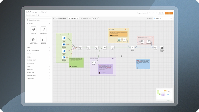The height and width of the screenshot is (112, 199).
Task: Select the Store Info input tile
Action: click(x=93, y=62)
